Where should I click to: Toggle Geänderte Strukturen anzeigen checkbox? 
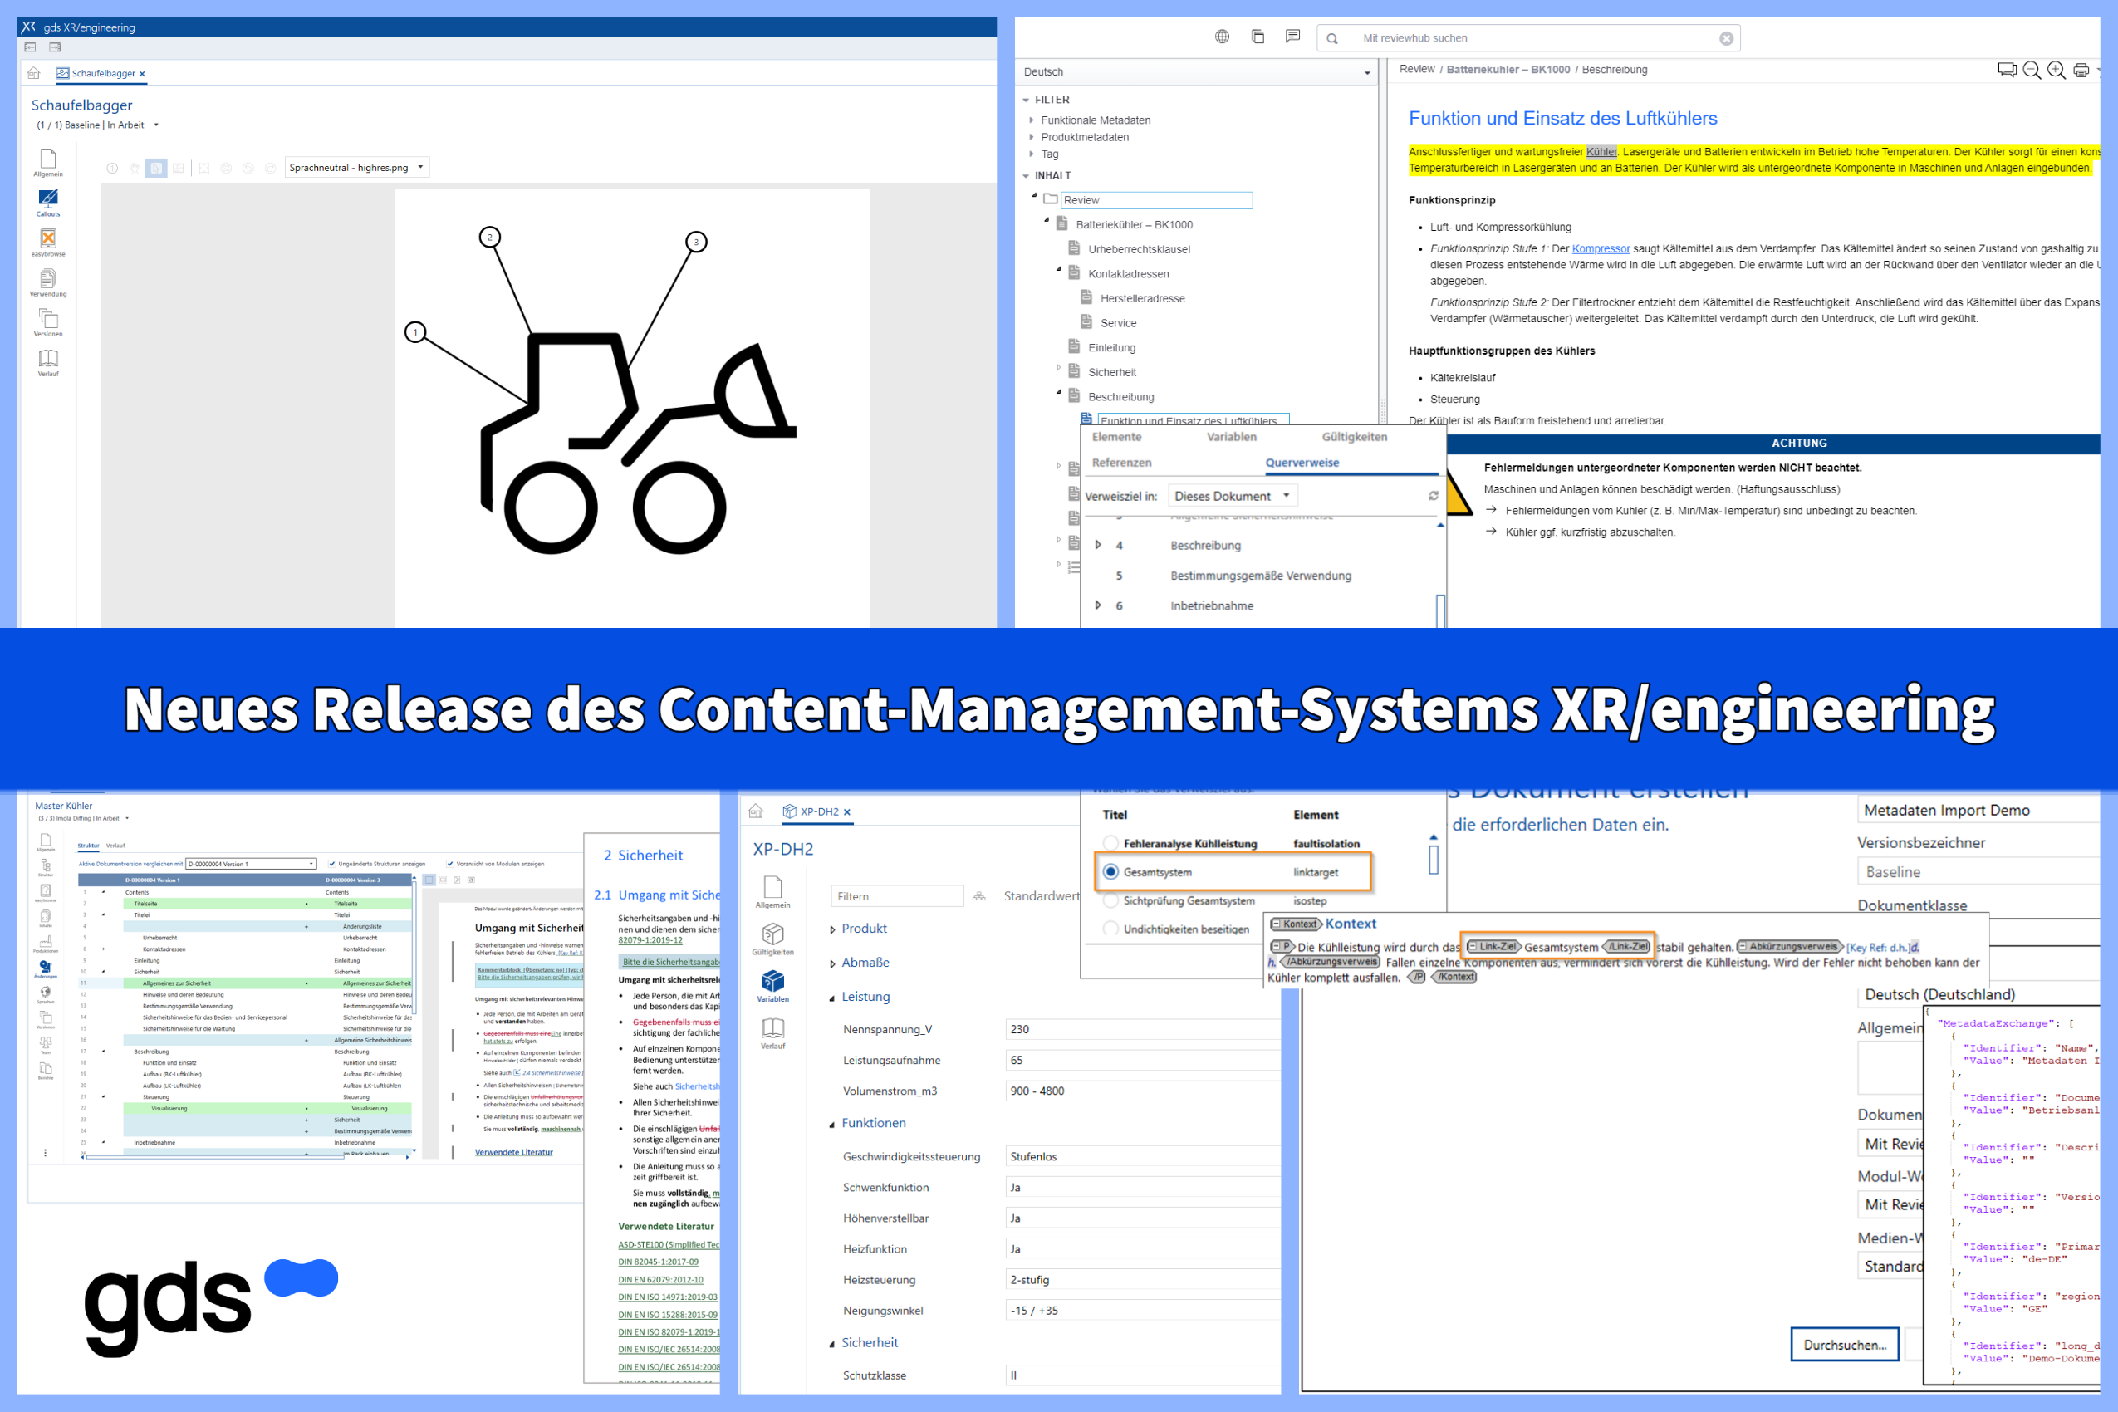click(332, 864)
